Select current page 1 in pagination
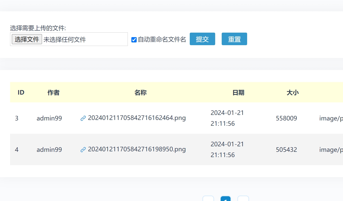Image resolution: width=343 pixels, height=201 pixels. click(226, 199)
